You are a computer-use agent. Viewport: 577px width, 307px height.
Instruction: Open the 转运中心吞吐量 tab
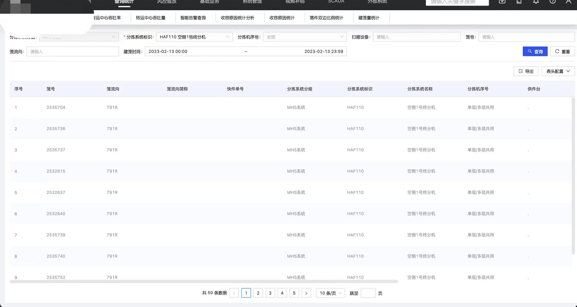point(151,18)
